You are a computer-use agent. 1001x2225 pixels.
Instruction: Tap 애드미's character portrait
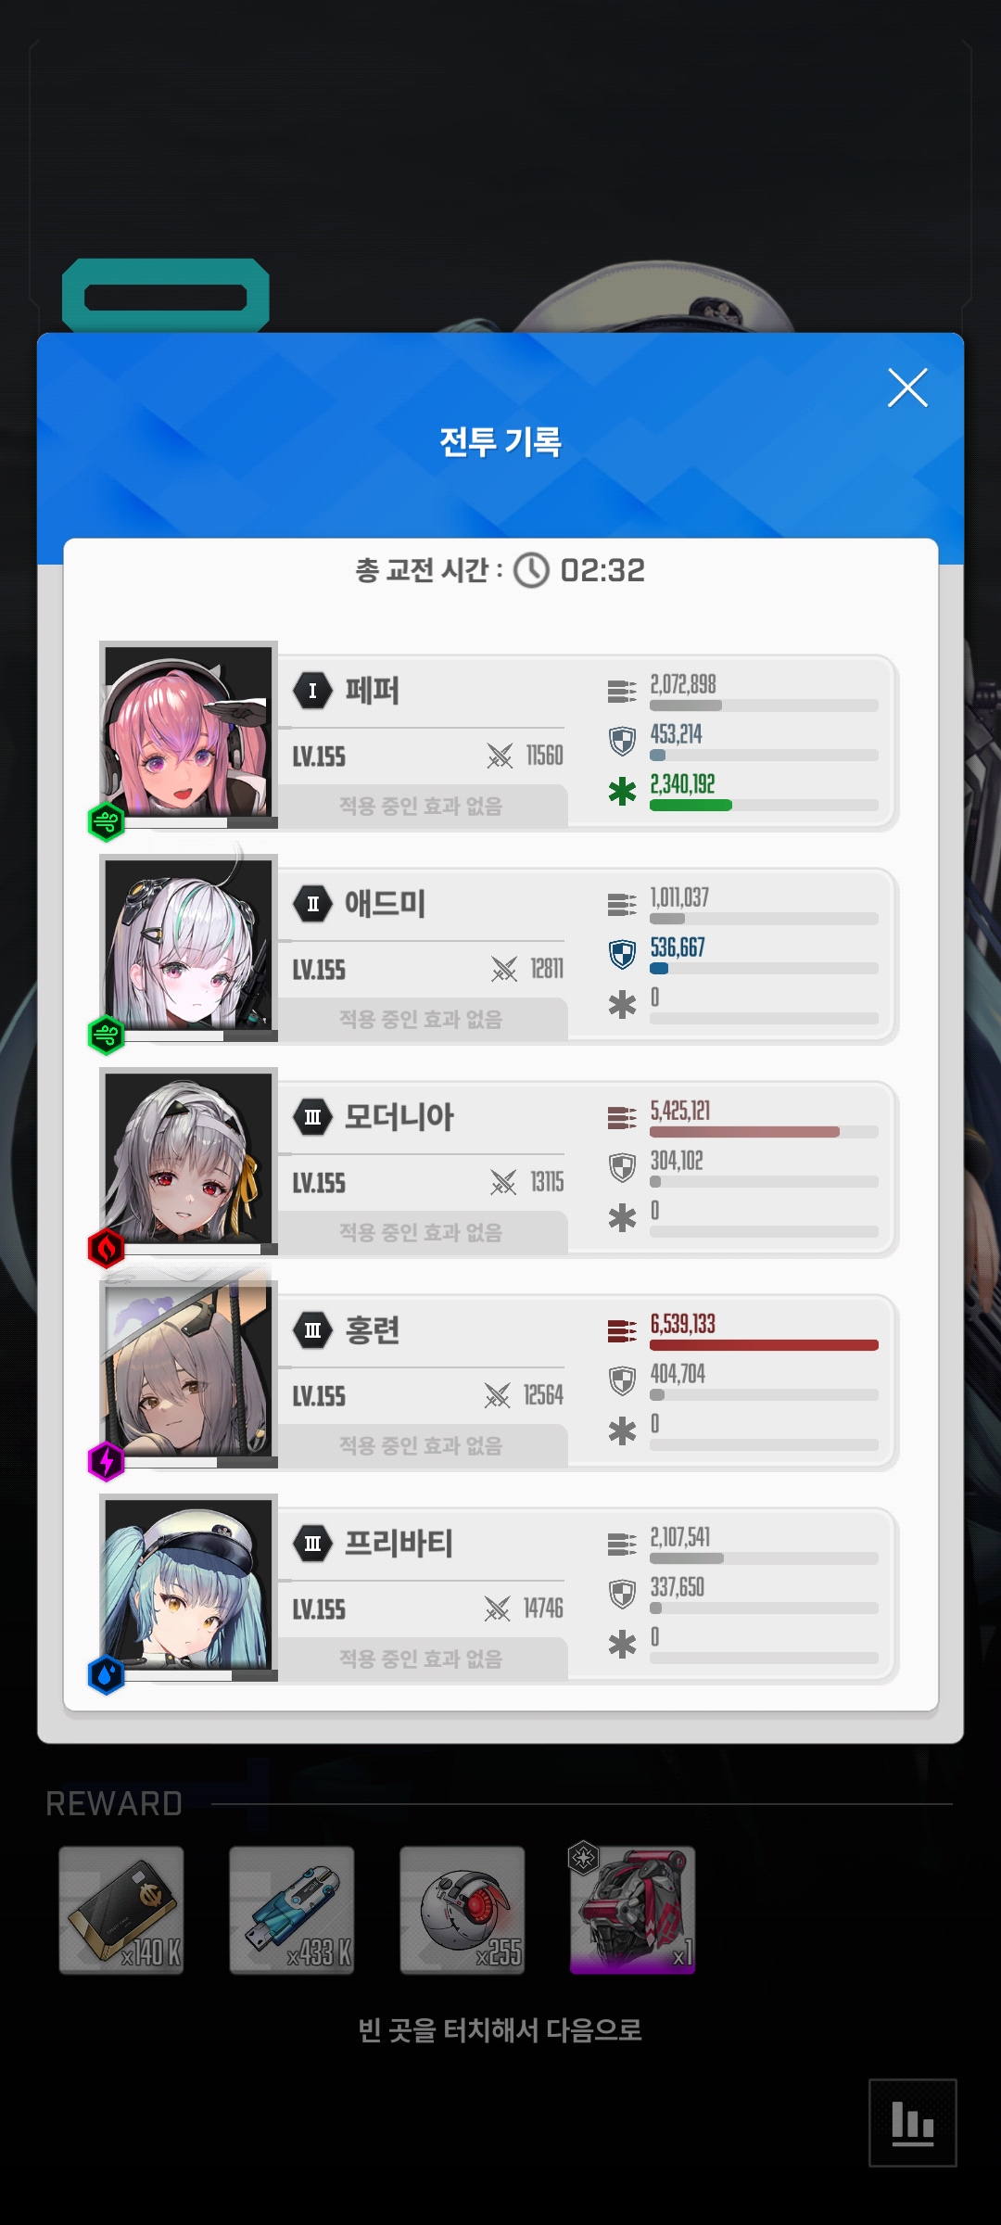(189, 944)
